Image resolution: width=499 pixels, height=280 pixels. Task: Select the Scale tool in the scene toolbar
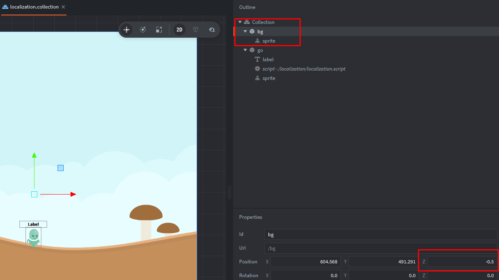click(159, 30)
